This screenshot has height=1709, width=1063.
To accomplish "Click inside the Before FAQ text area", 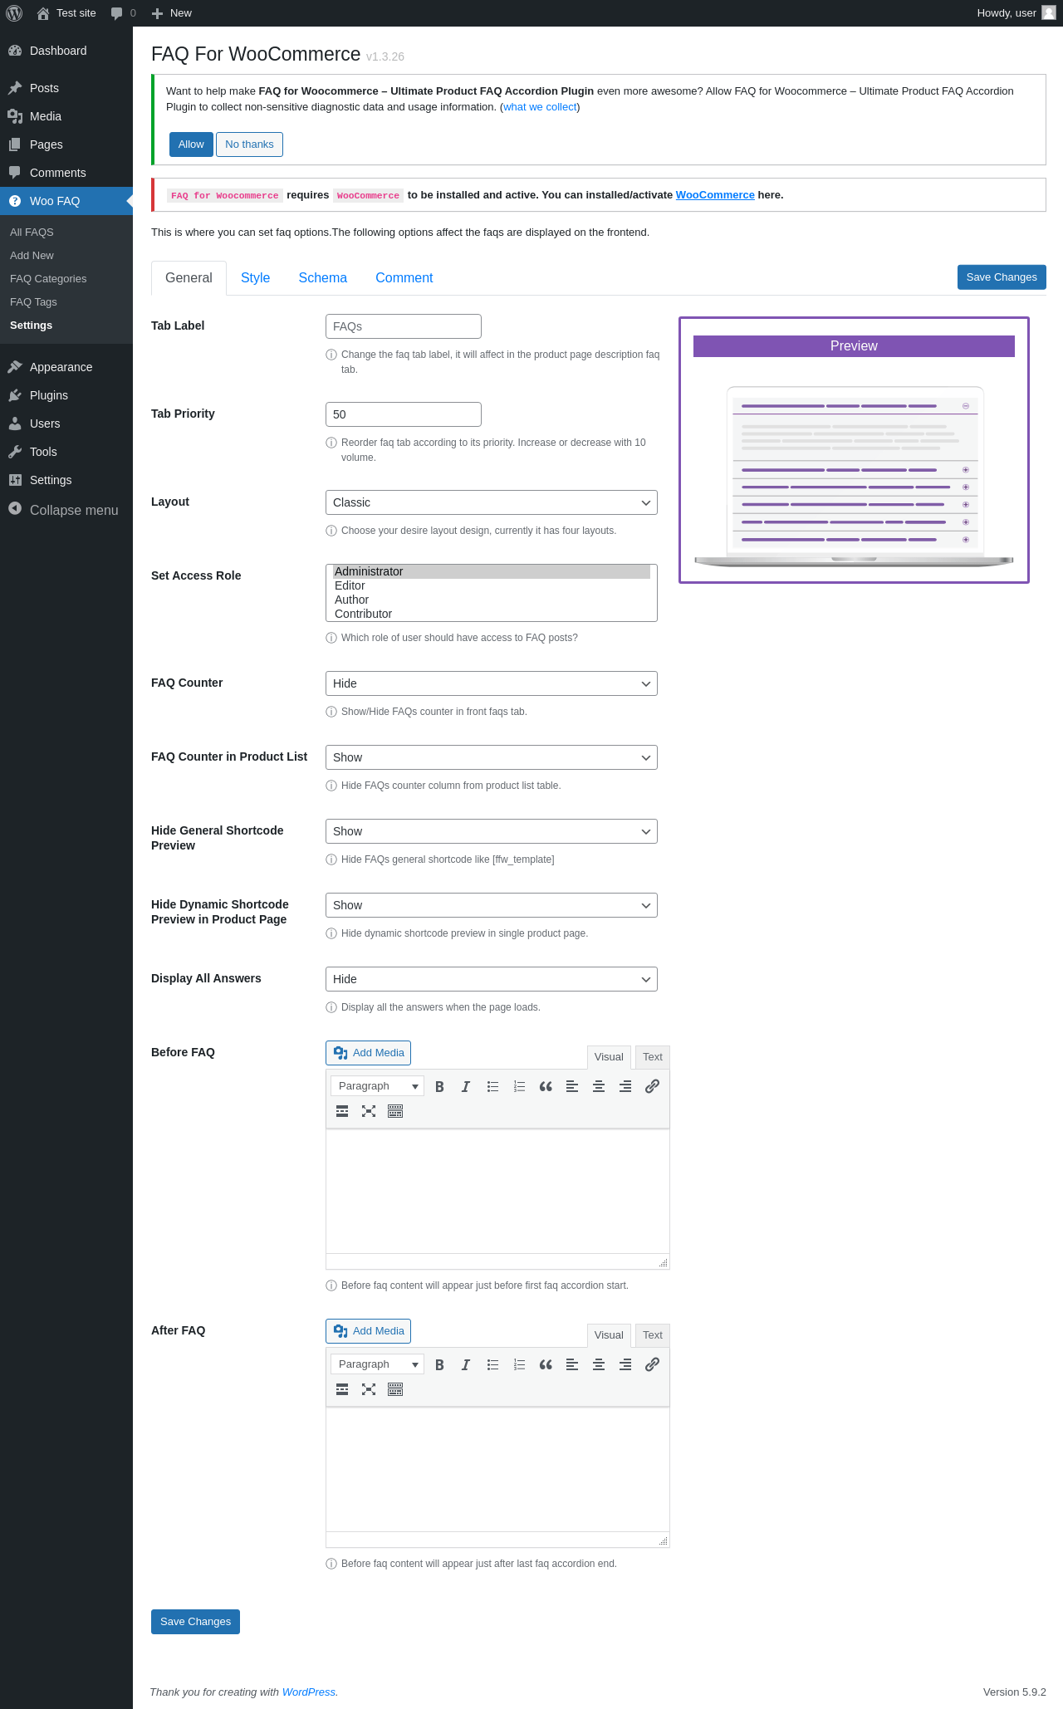I will point(497,1192).
